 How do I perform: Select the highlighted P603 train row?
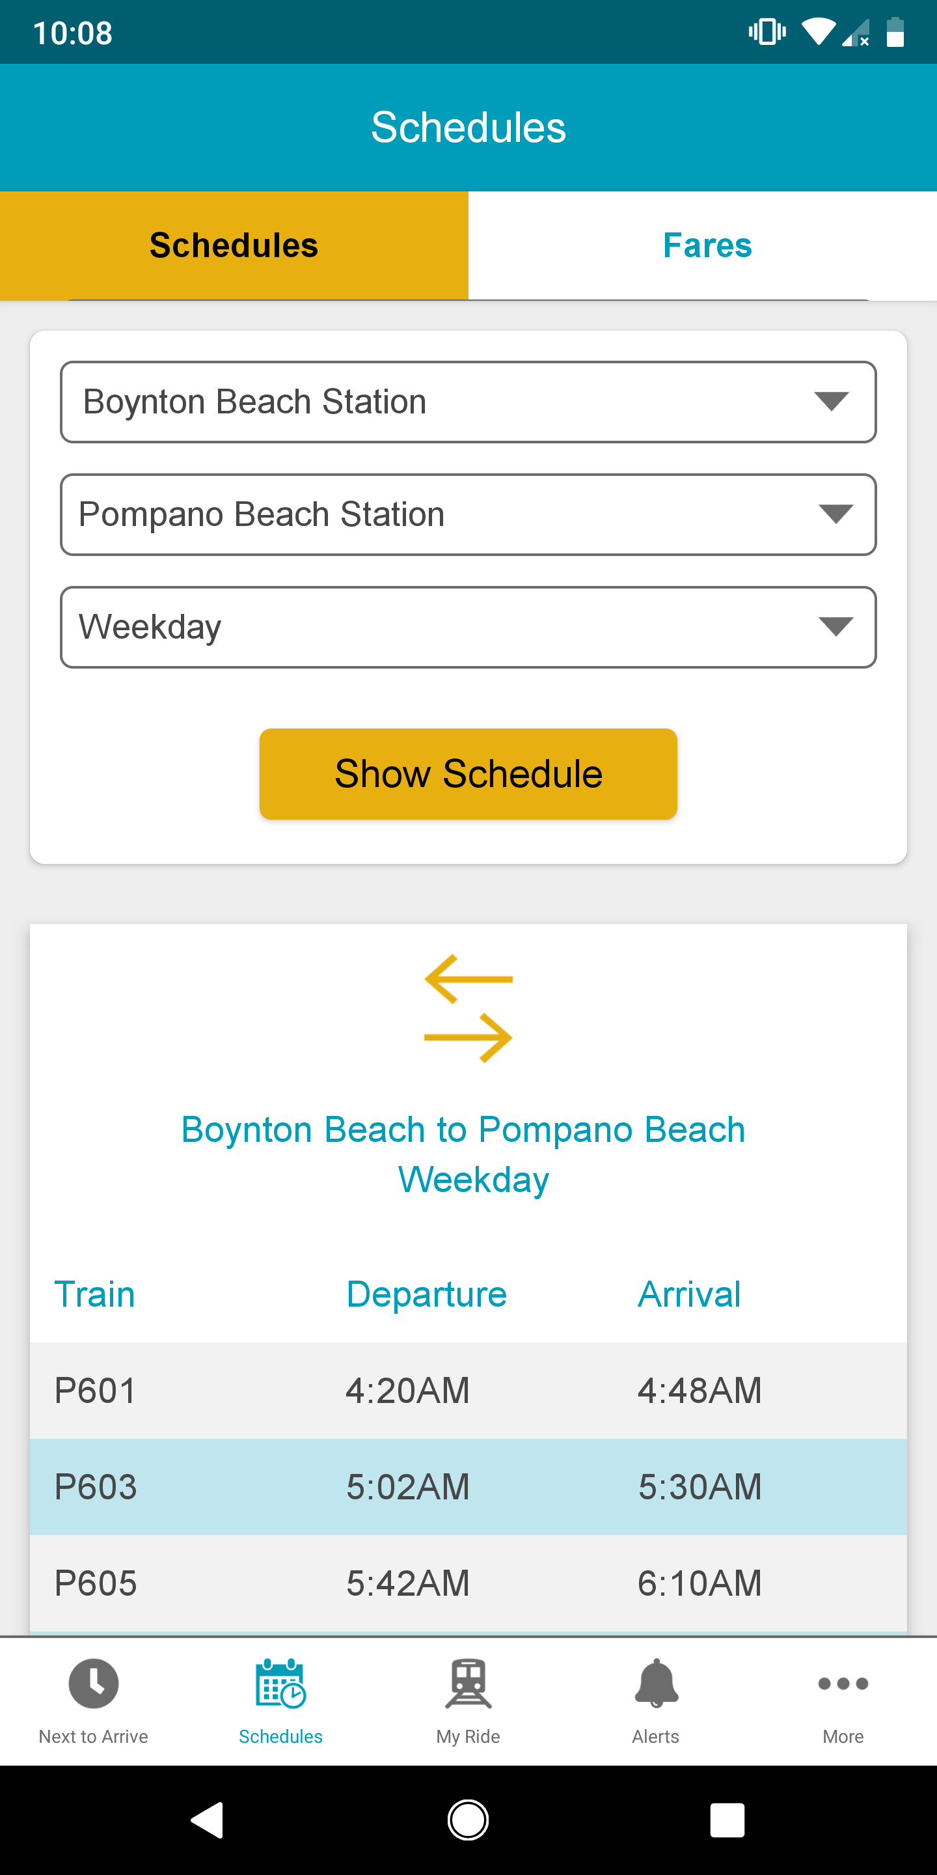468,1487
